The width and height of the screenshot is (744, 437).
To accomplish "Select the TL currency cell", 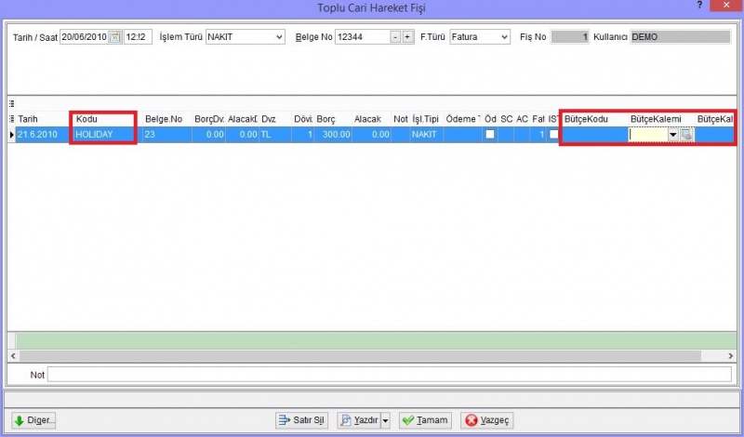I will coord(275,134).
